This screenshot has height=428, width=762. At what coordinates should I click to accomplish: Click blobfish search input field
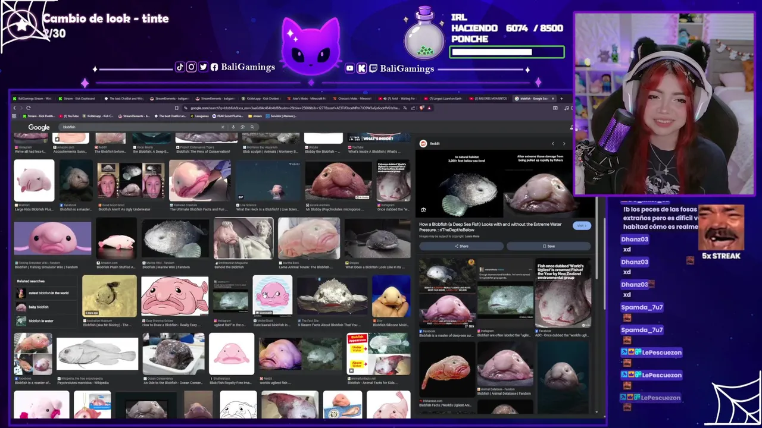140,127
